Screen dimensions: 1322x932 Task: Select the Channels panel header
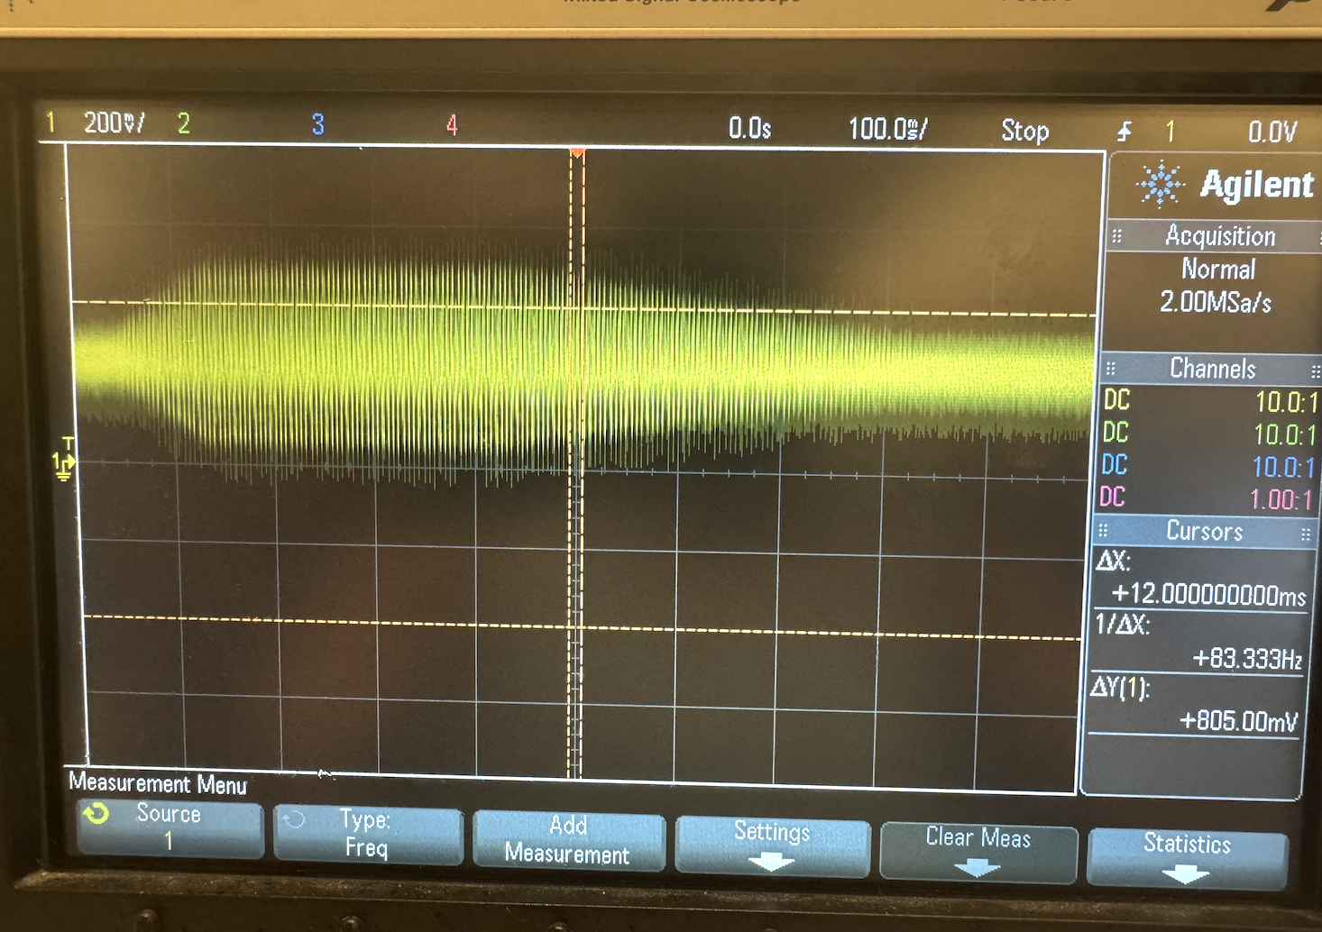point(1213,369)
